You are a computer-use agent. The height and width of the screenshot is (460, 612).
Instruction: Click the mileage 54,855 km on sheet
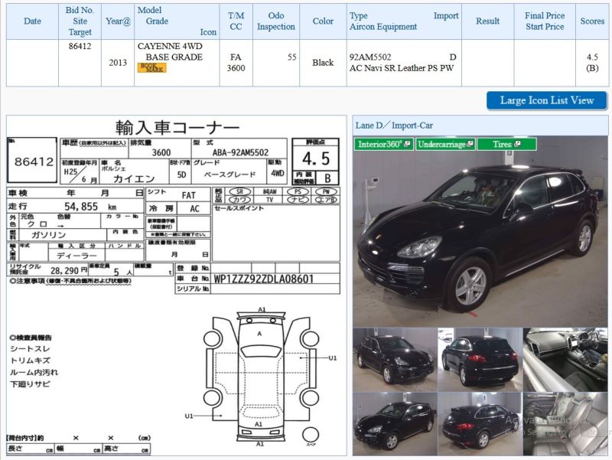click(x=90, y=206)
